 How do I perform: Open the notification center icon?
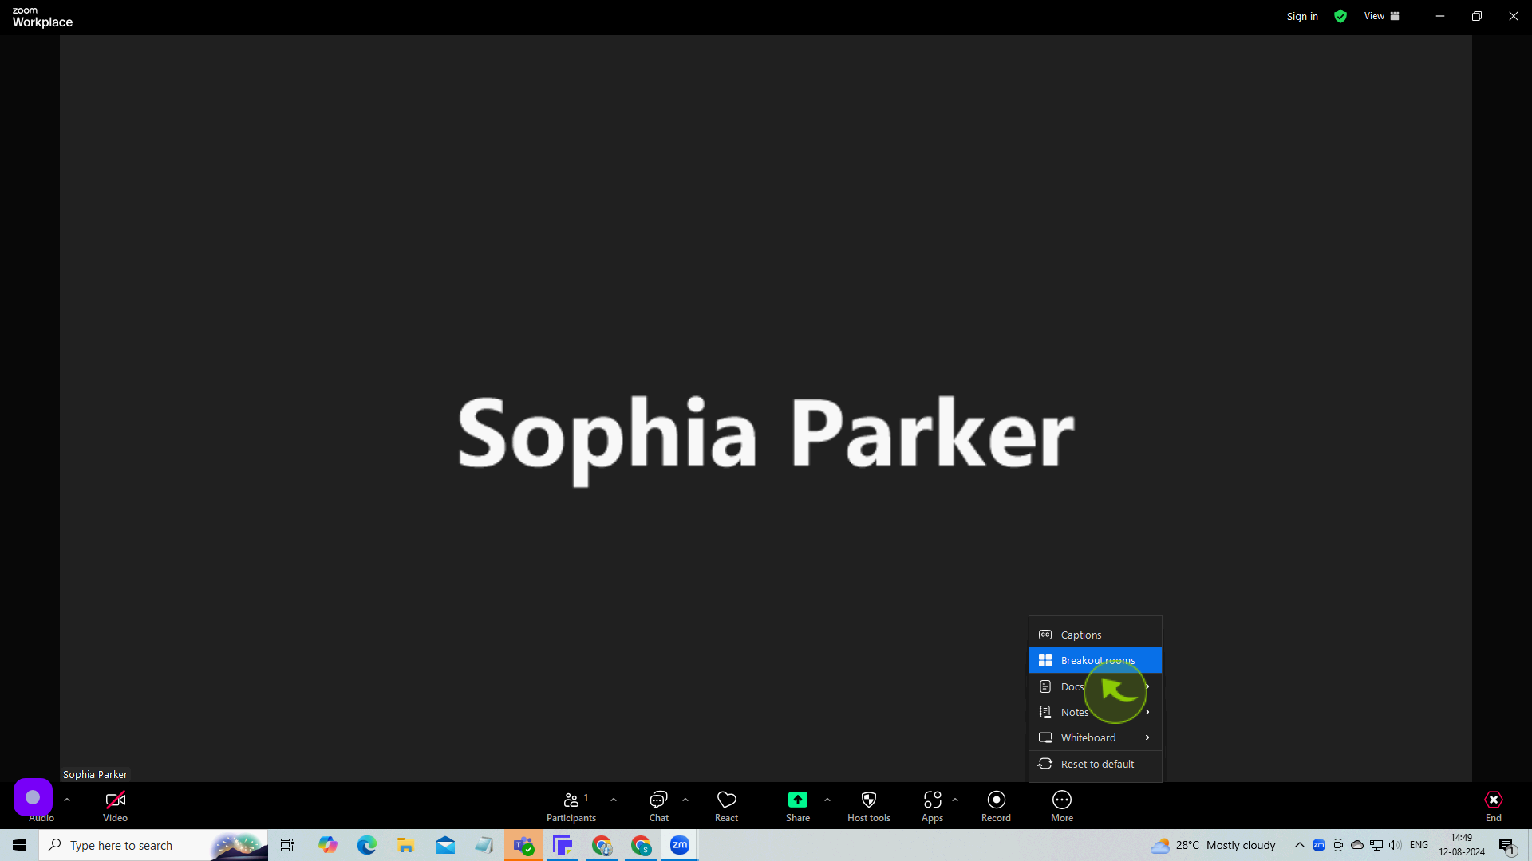(1507, 846)
